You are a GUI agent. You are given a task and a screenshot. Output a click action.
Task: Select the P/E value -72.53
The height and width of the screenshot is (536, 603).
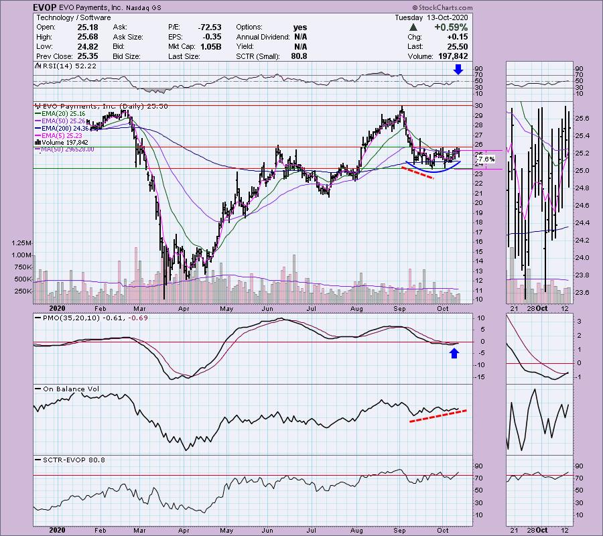pyautogui.click(x=210, y=27)
